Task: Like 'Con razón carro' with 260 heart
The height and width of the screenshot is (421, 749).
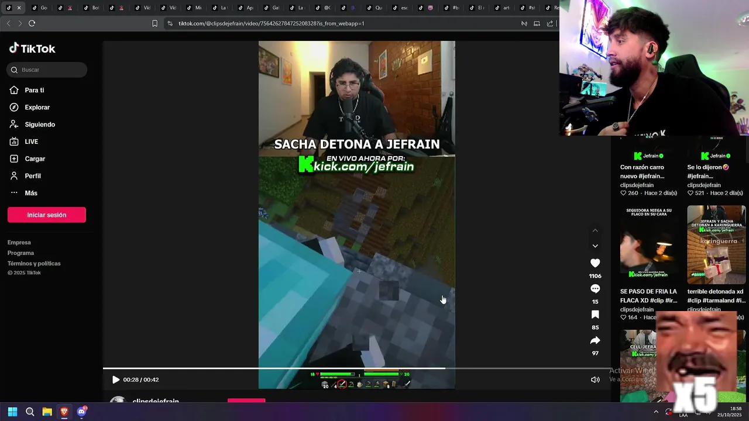Action: (624, 193)
